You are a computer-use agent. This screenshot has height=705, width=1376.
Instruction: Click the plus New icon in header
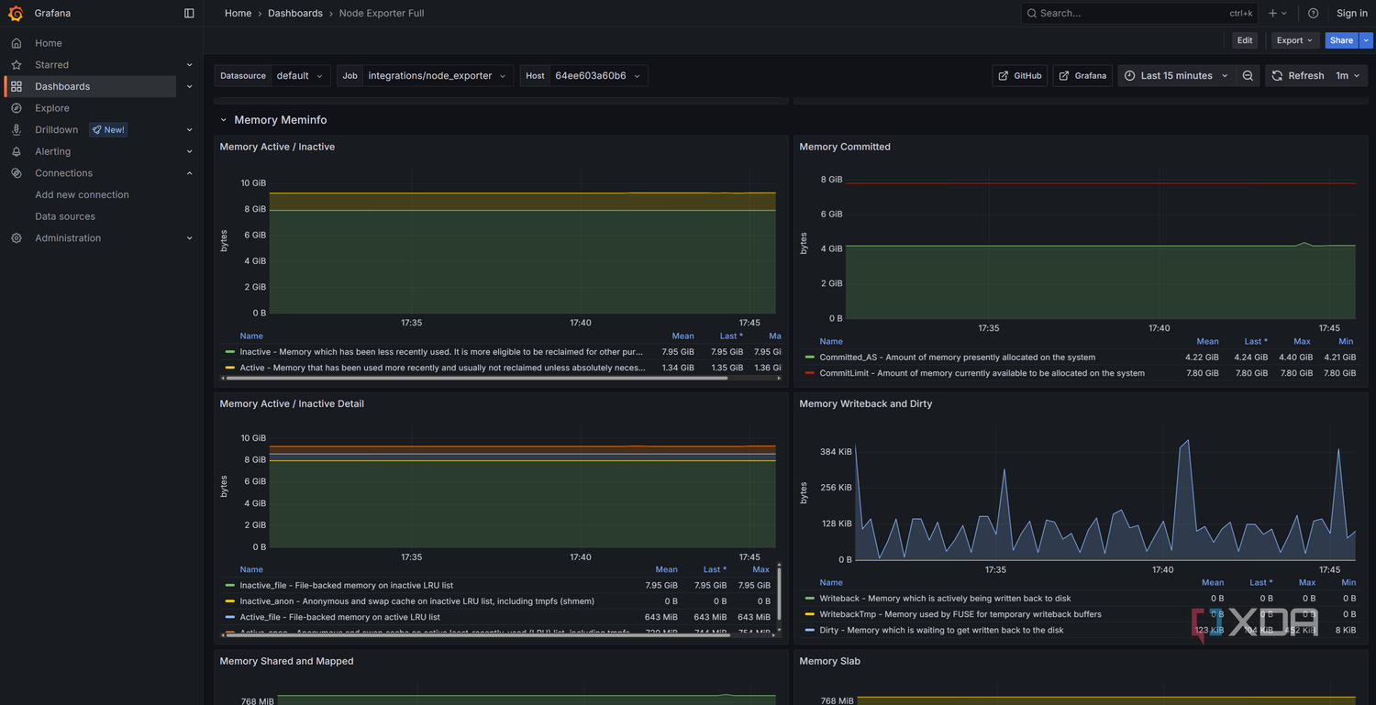(x=1272, y=13)
